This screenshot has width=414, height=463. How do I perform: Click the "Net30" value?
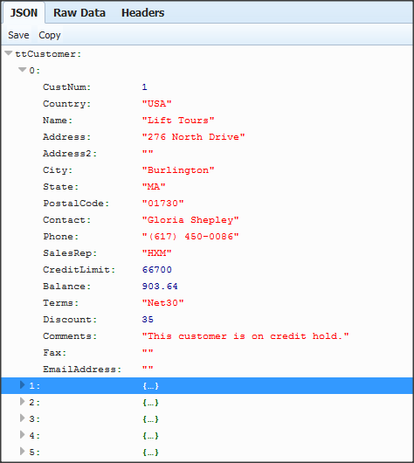coord(162,302)
